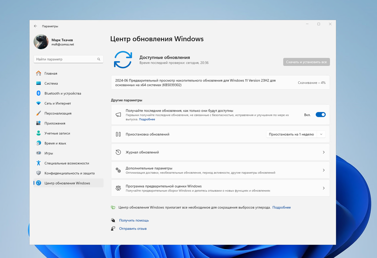377x258 pixels.
Task: Focus the Найти параметр search field
Action: 68,59
